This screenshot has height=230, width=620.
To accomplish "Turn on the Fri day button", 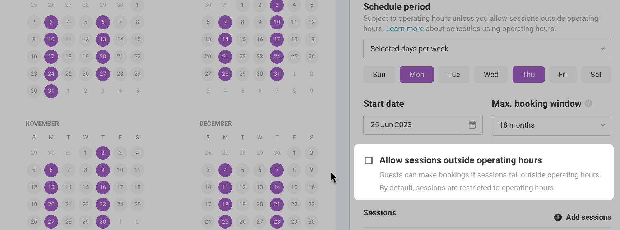I will coord(563,75).
